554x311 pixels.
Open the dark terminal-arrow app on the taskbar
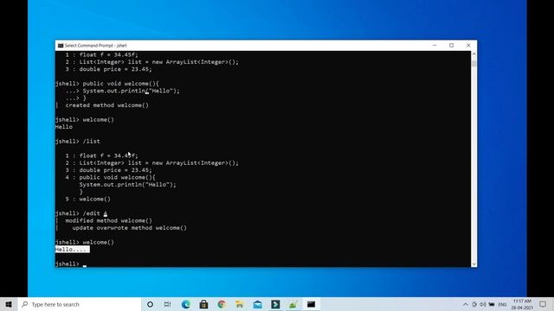pos(275,304)
